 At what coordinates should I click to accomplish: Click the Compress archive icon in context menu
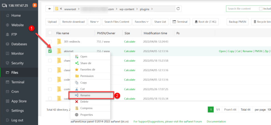(77, 108)
